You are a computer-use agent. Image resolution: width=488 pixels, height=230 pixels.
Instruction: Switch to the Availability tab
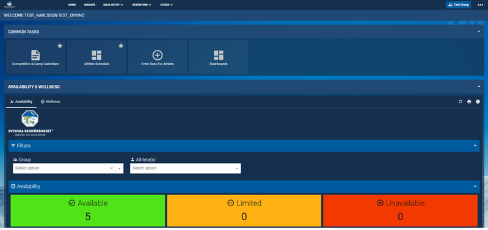(x=21, y=102)
